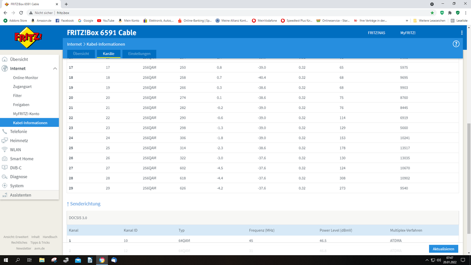Open Windows search in taskbar
471x265 pixels.
[x=18, y=260]
